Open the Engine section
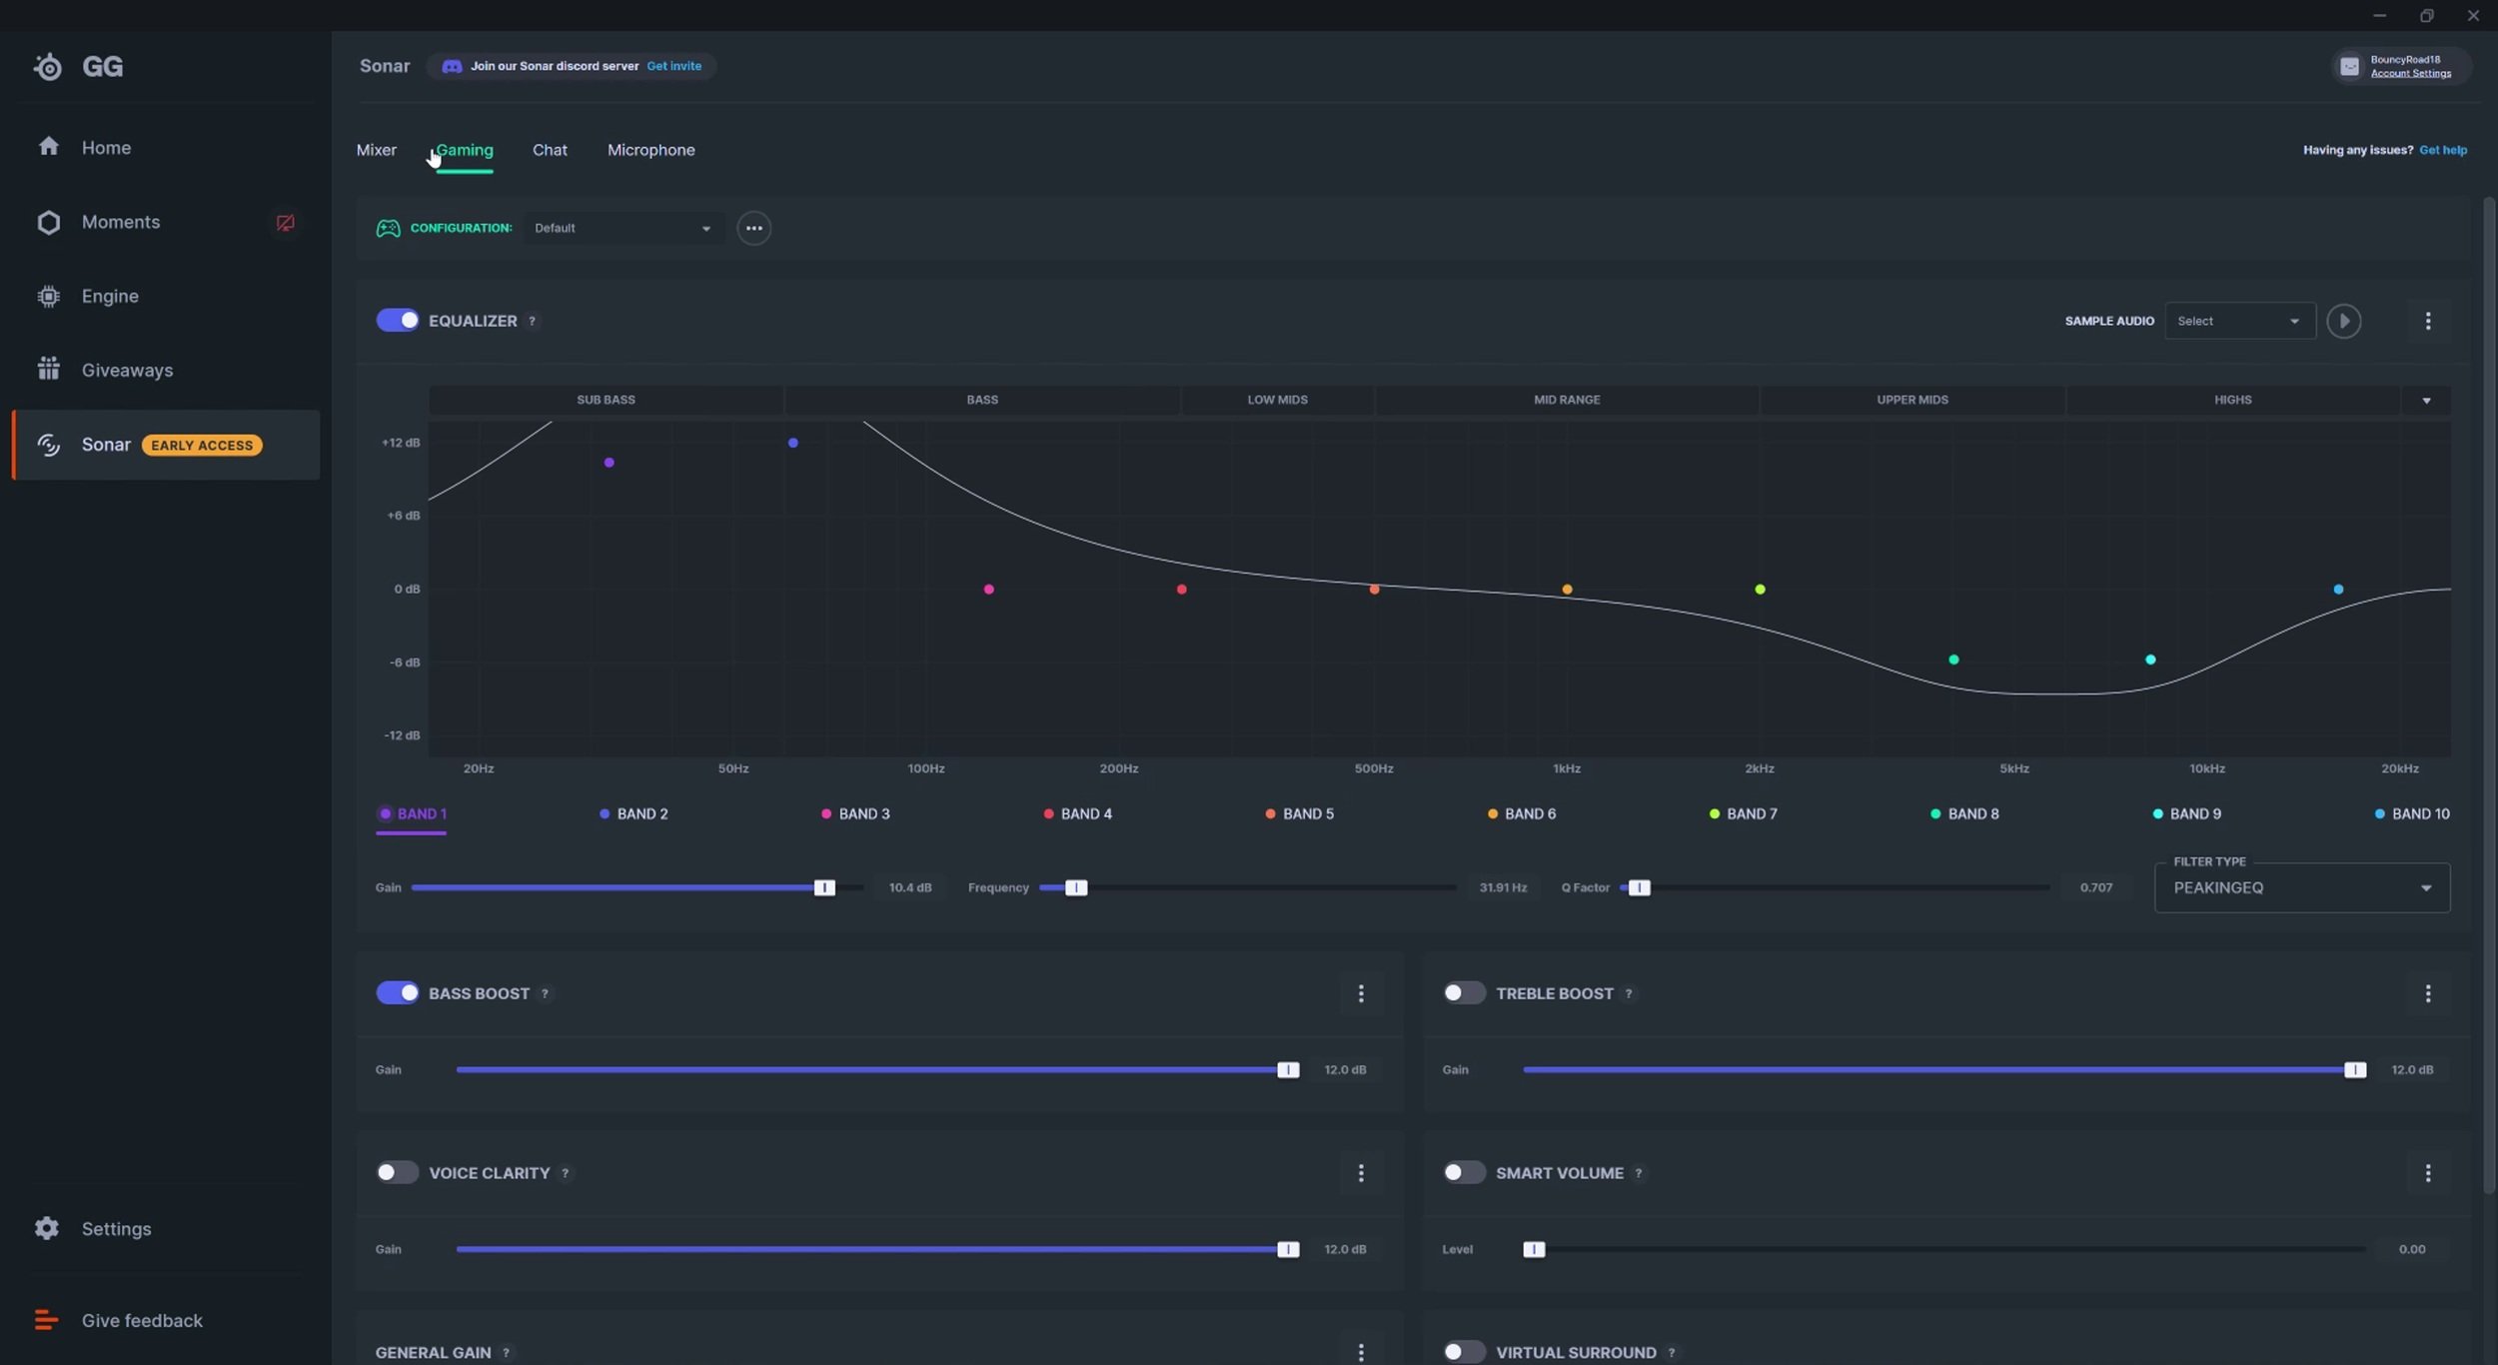Screen dimensions: 2498x1365 (x=110, y=296)
